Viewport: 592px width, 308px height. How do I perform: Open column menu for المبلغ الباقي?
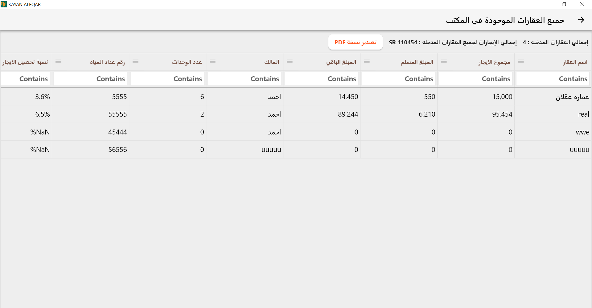(290, 62)
